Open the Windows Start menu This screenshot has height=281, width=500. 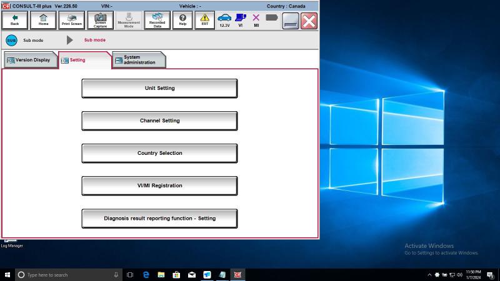pyautogui.click(x=7, y=275)
